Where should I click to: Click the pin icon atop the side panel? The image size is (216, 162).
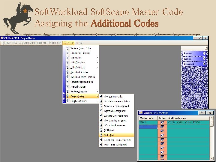click(206, 48)
